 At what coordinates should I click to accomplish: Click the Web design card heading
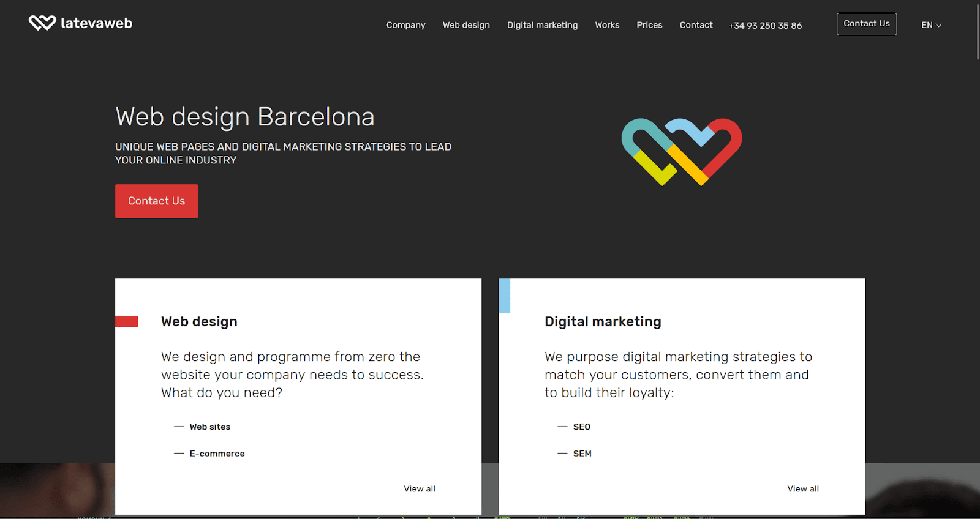[199, 321]
